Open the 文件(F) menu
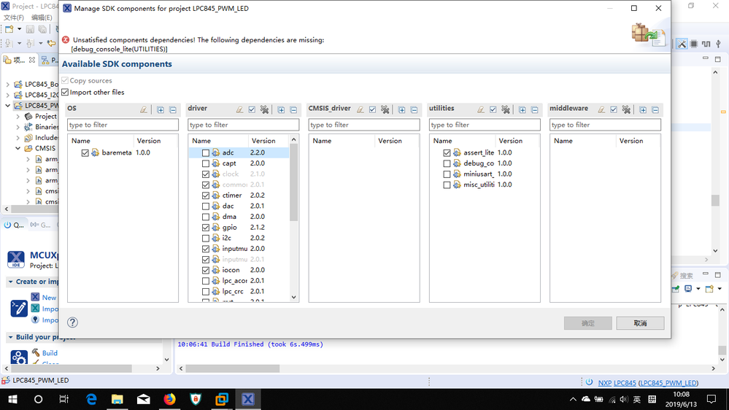 pos(13,18)
